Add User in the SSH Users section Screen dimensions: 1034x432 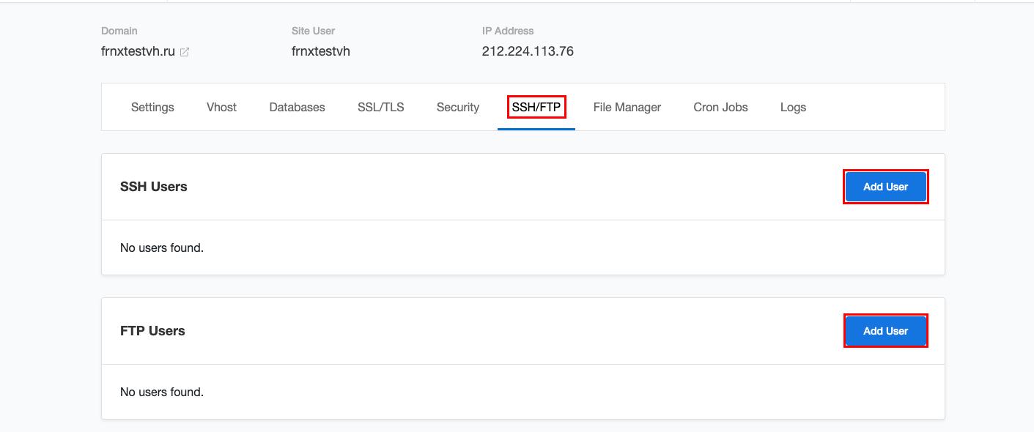point(885,187)
